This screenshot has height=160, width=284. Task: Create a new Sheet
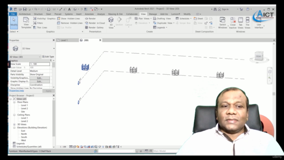198,19
